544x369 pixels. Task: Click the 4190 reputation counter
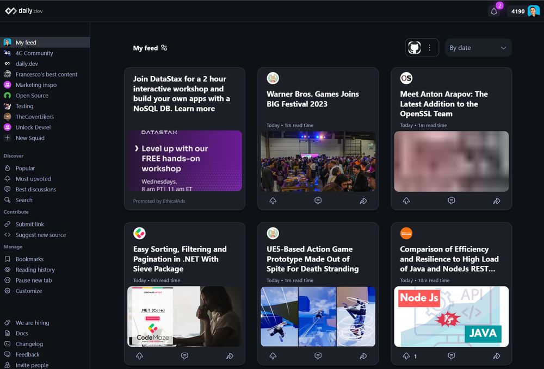pos(518,11)
